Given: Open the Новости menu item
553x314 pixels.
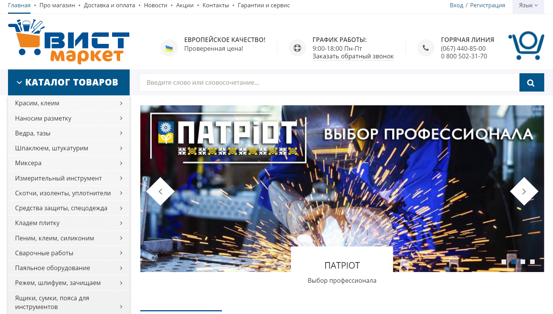Looking at the screenshot, I should [x=156, y=5].
